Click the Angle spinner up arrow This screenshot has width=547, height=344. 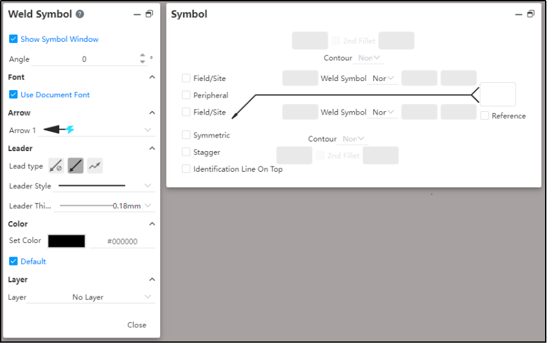(142, 55)
